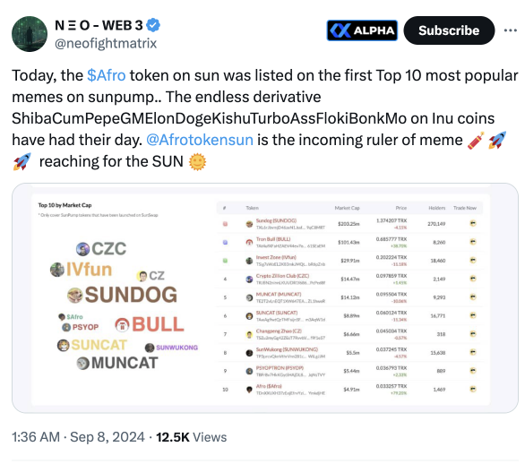
Task: Click the Sundog row trade icon
Action: click(x=473, y=223)
